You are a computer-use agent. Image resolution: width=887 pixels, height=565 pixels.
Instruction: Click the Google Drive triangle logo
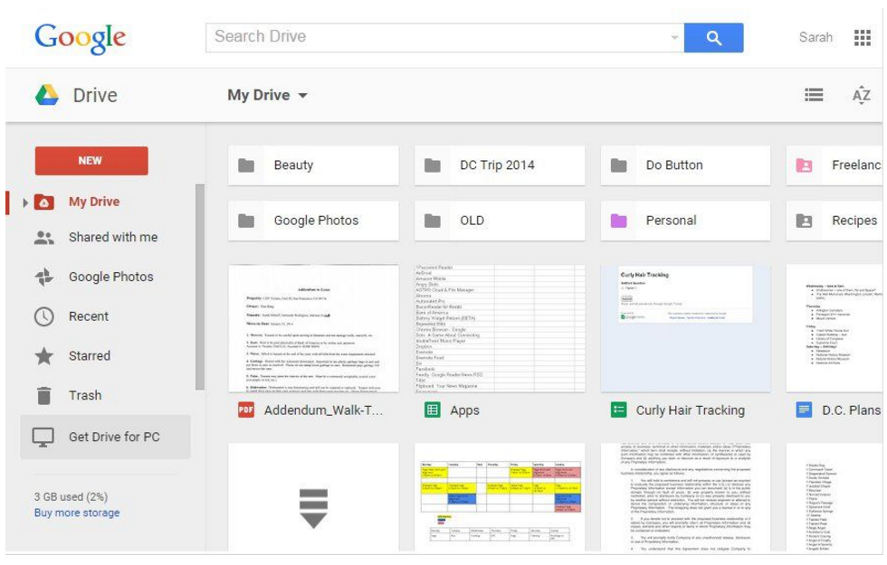pos(47,95)
